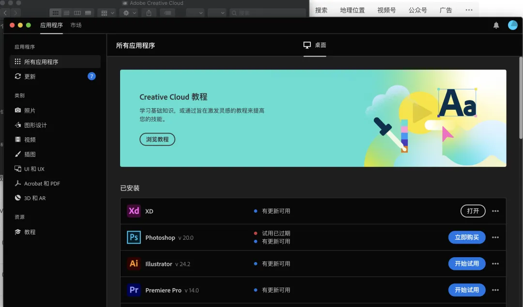Click 试用已过期 status for Photoshop
523x307 pixels.
click(x=276, y=234)
